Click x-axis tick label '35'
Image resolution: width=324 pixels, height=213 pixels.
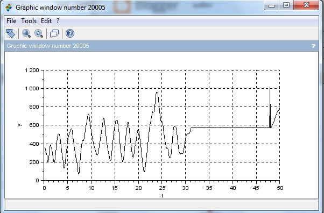(209, 188)
